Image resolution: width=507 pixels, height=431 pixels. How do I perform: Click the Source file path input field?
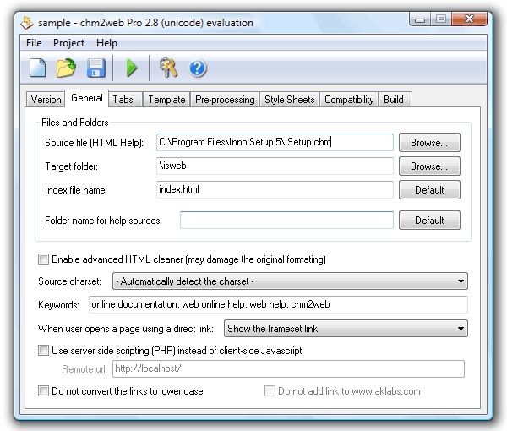coord(275,142)
